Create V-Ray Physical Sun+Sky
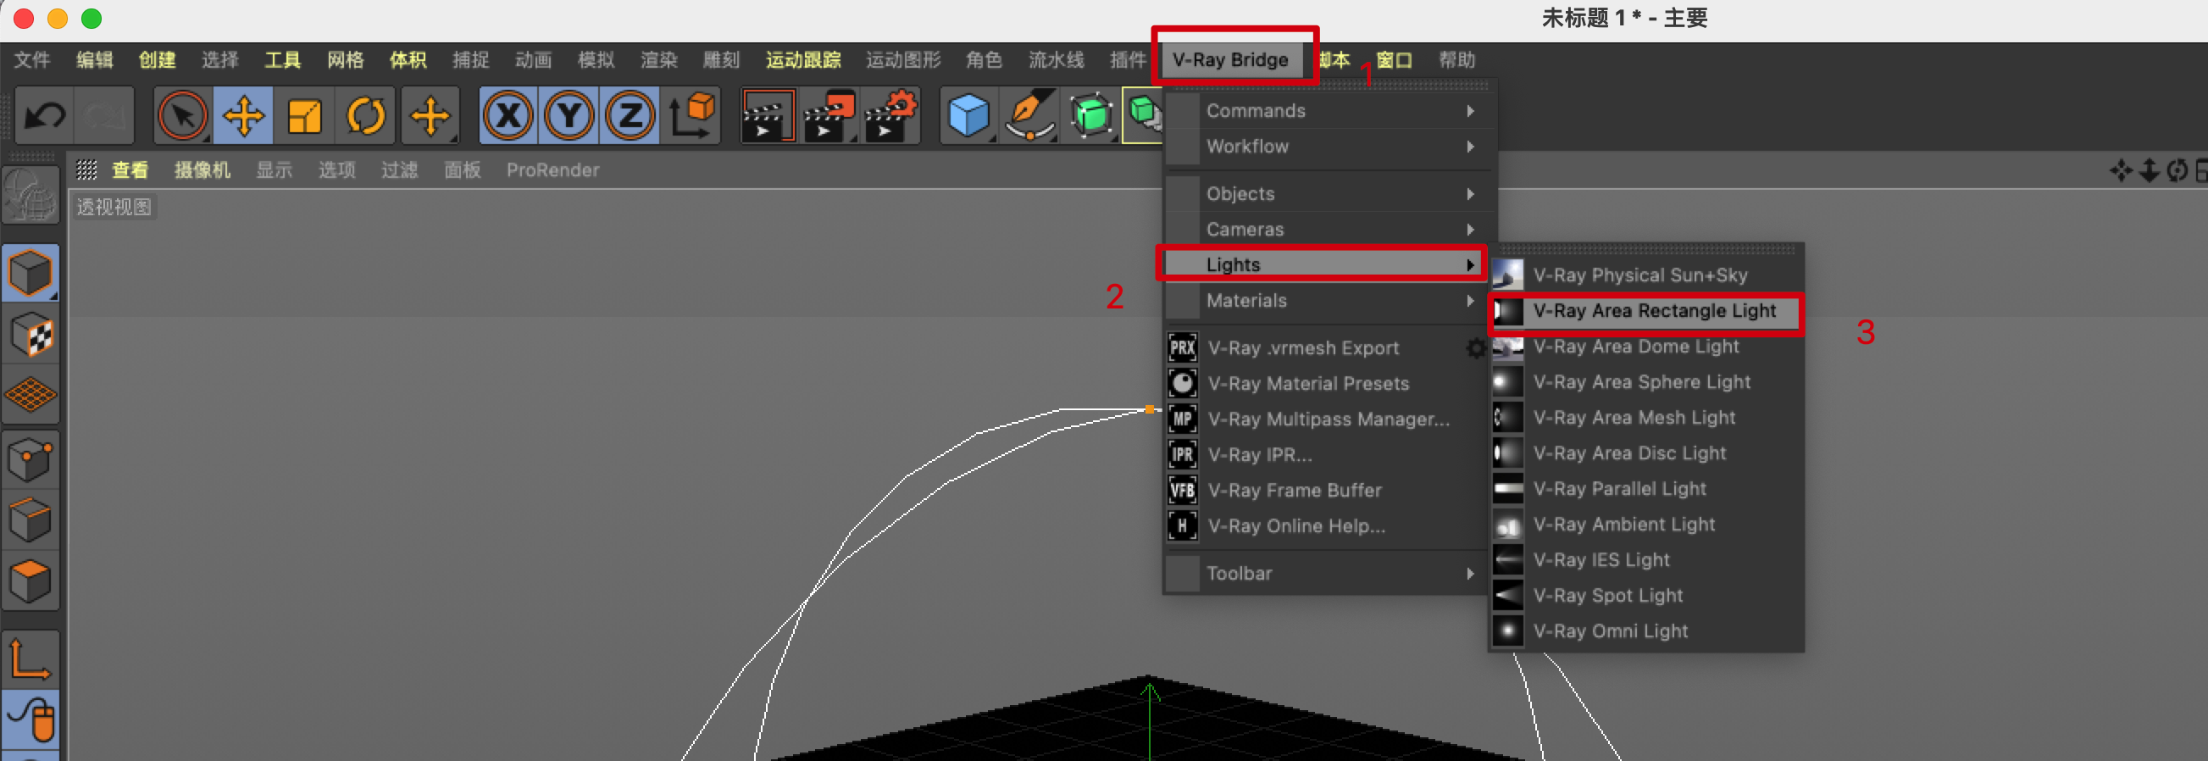Screen dimensions: 2208x761 coord(1646,275)
